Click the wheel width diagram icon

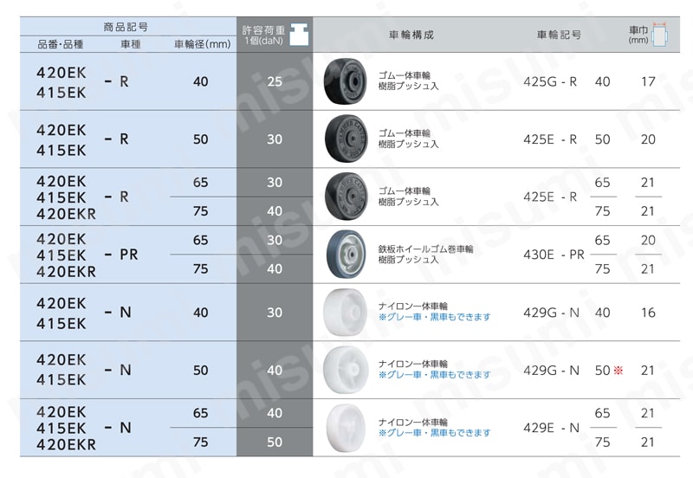660,35
